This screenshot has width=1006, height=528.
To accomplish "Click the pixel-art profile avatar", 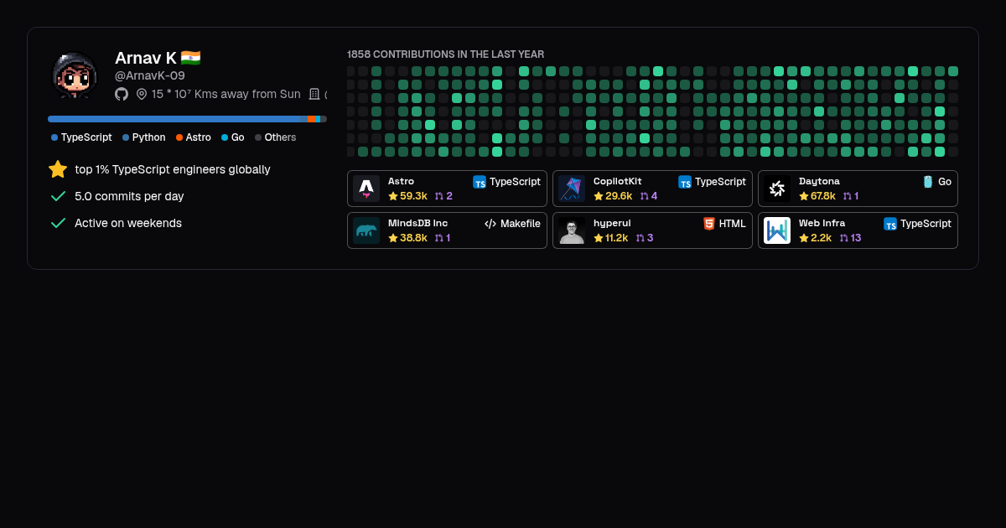I will pyautogui.click(x=75, y=75).
